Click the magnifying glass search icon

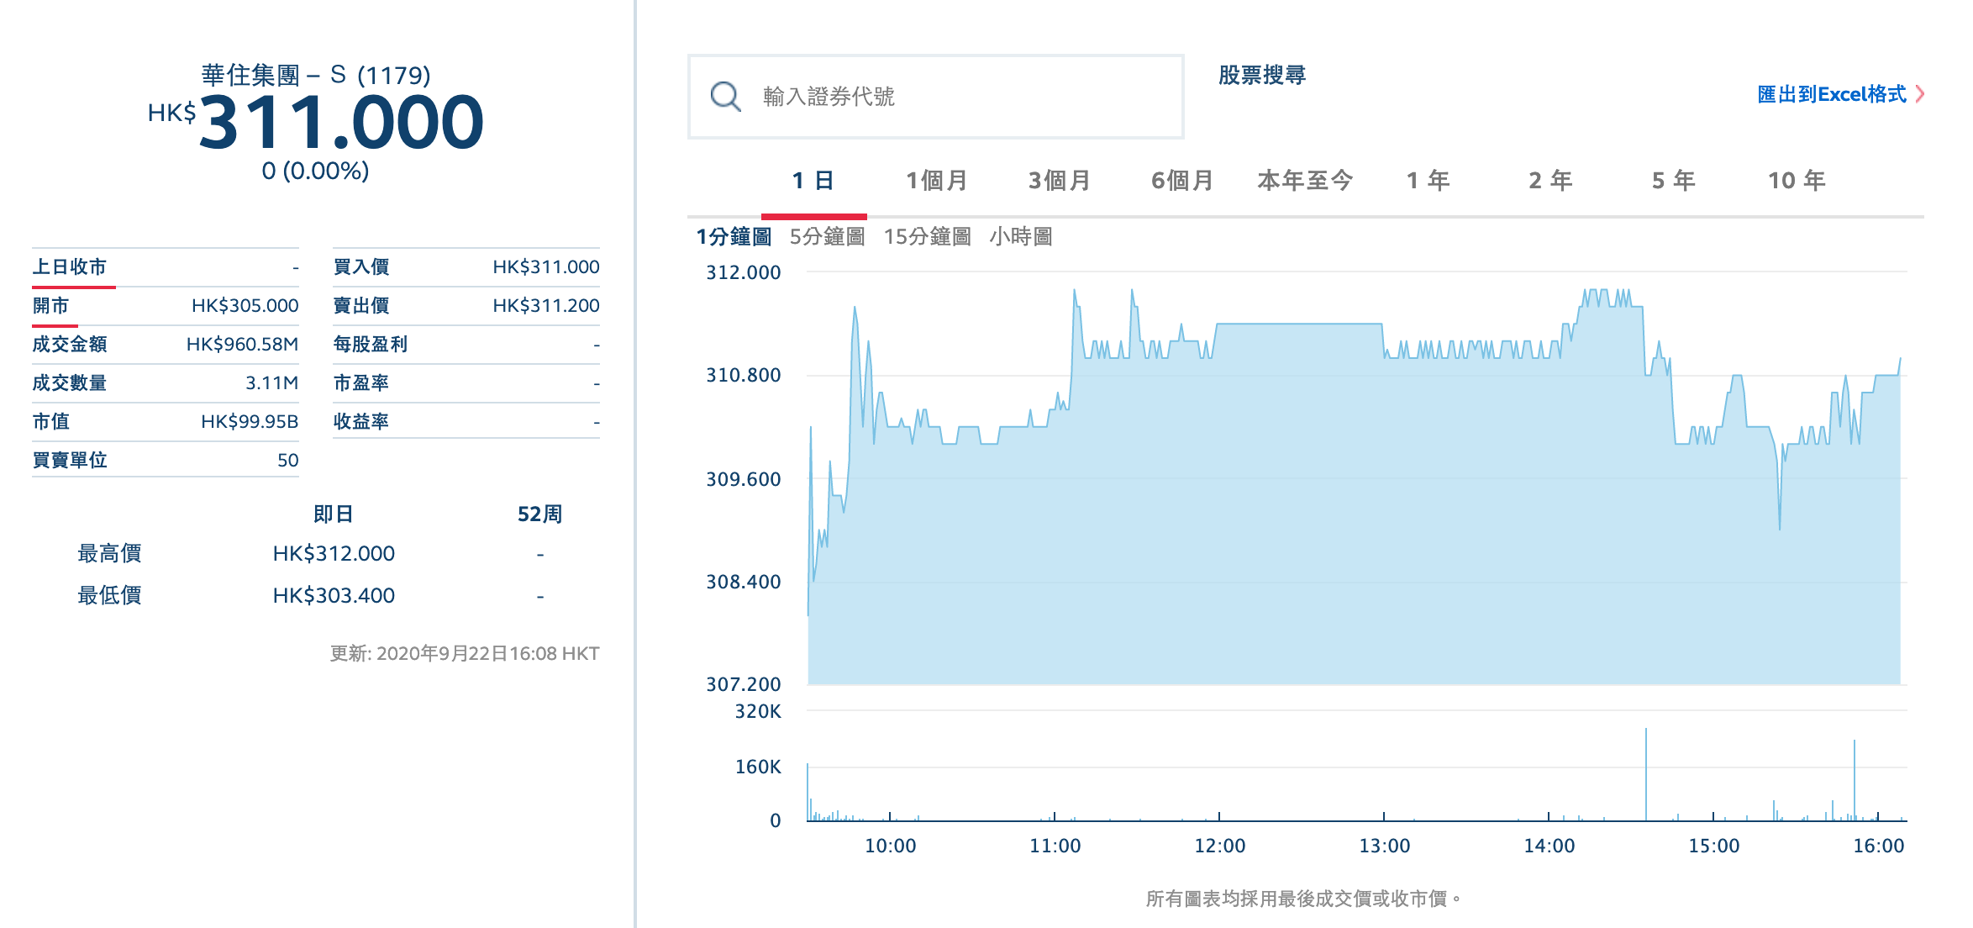tap(725, 97)
